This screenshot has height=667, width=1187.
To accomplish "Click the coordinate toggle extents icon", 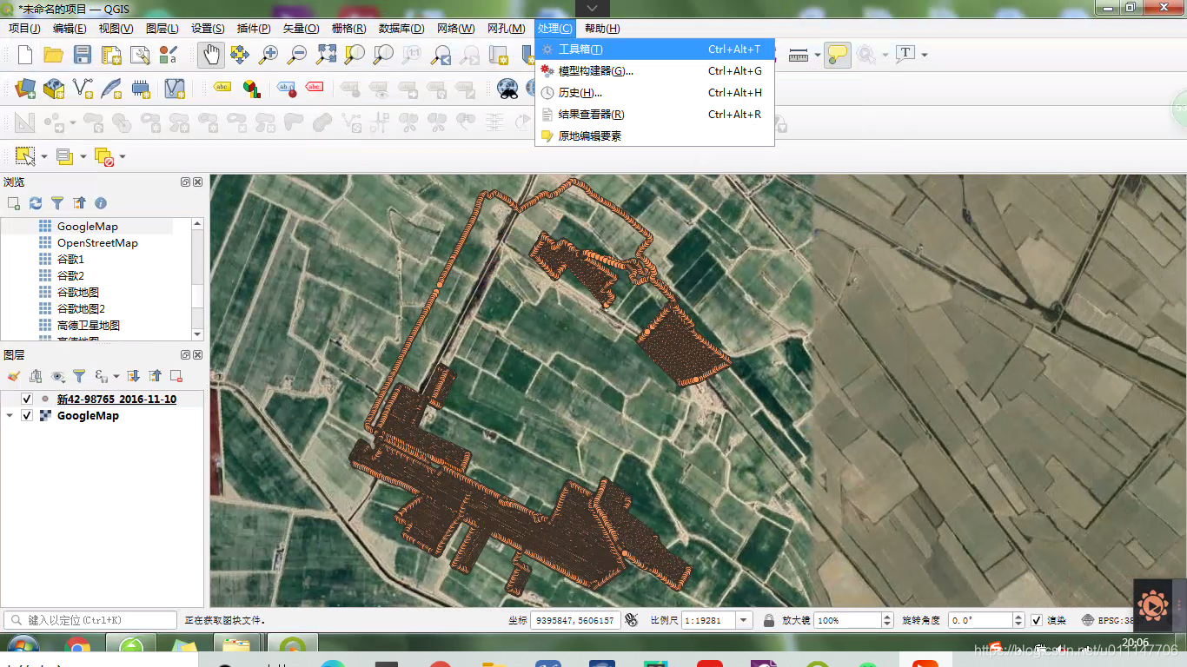I will click(632, 620).
